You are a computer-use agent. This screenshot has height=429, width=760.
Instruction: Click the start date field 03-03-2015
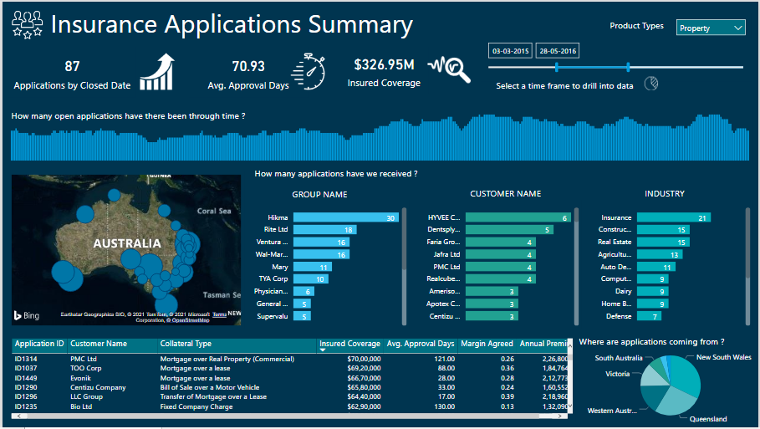point(508,50)
